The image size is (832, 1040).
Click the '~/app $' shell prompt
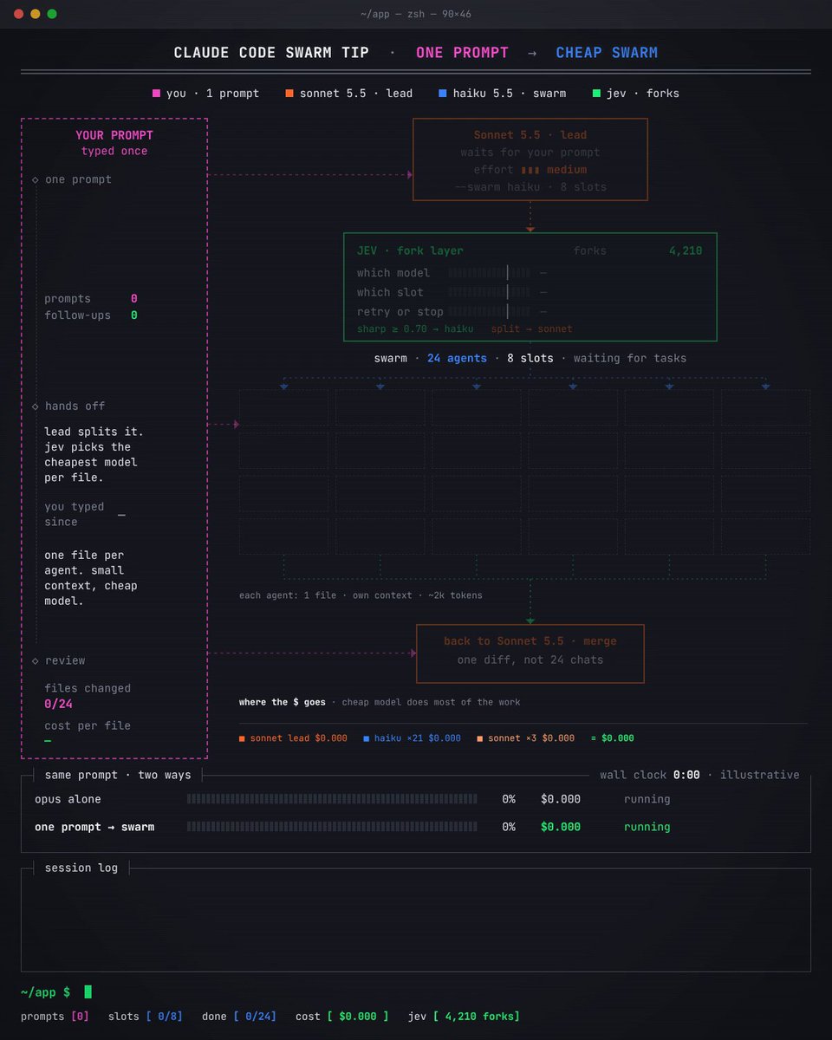[45, 991]
